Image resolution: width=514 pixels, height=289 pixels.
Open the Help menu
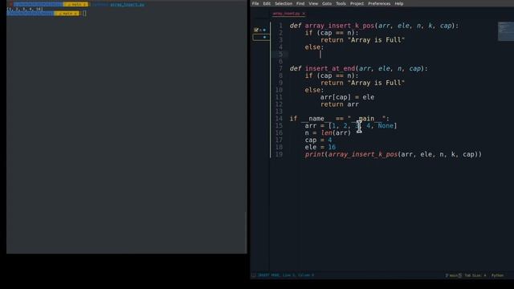tap(399, 3)
